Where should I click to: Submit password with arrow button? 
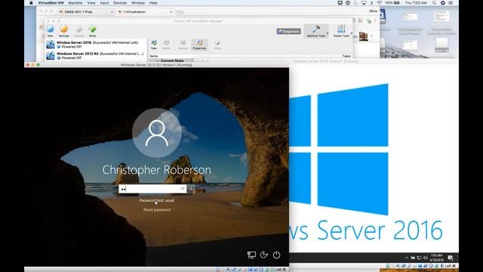(x=191, y=189)
